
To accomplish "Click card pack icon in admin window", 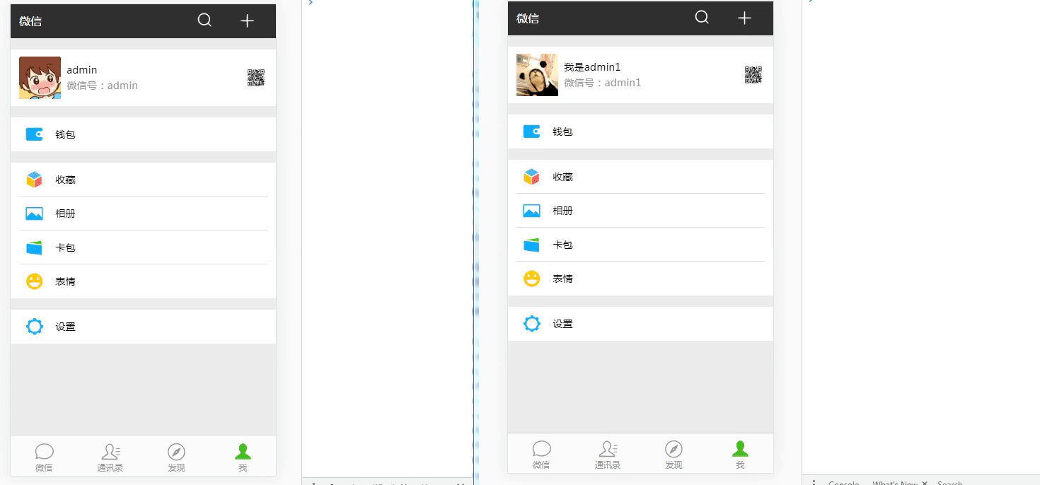I will [x=35, y=247].
